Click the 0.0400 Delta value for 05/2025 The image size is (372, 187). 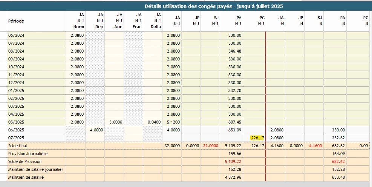(x=154, y=122)
